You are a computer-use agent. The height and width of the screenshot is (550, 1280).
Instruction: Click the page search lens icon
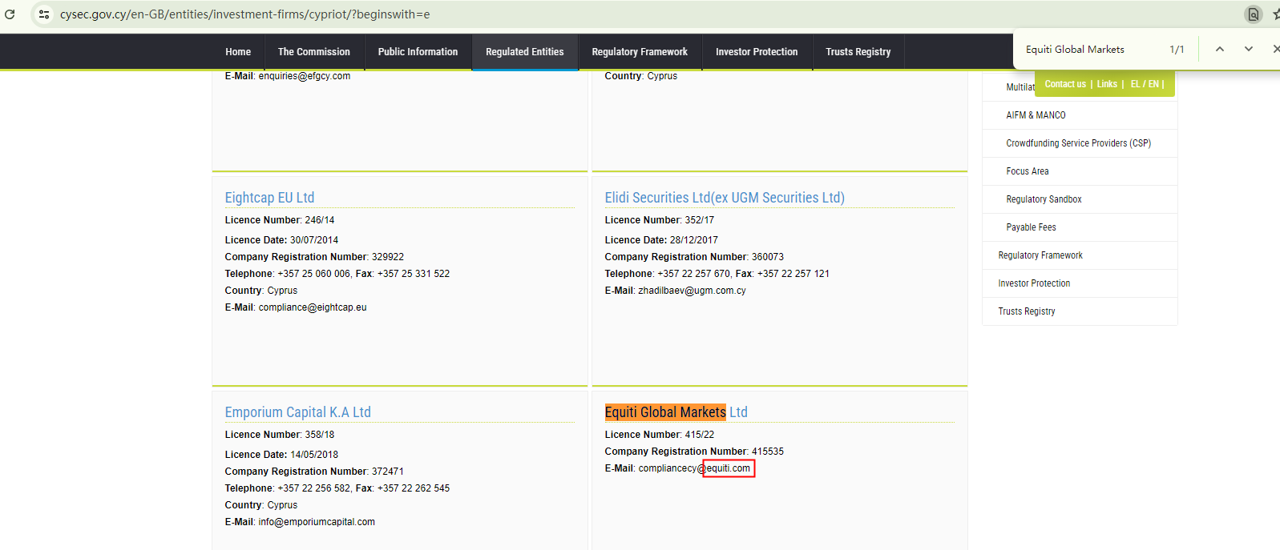pyautogui.click(x=1253, y=14)
